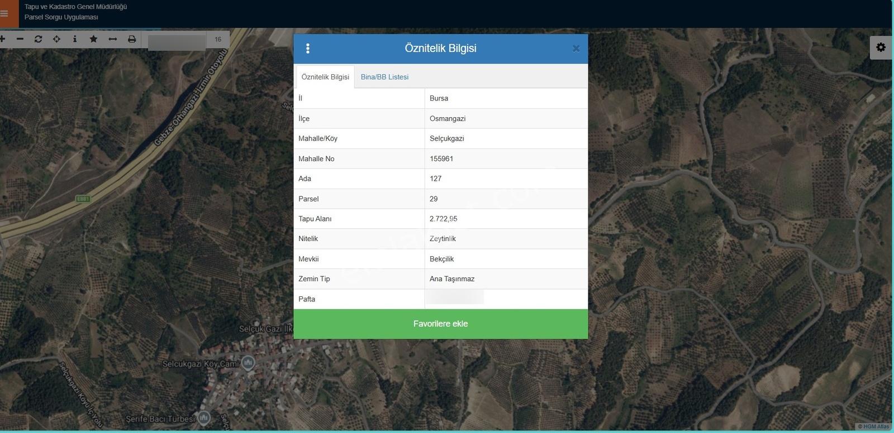Click the info 'i' tool
This screenshot has width=894, height=433.
click(75, 39)
